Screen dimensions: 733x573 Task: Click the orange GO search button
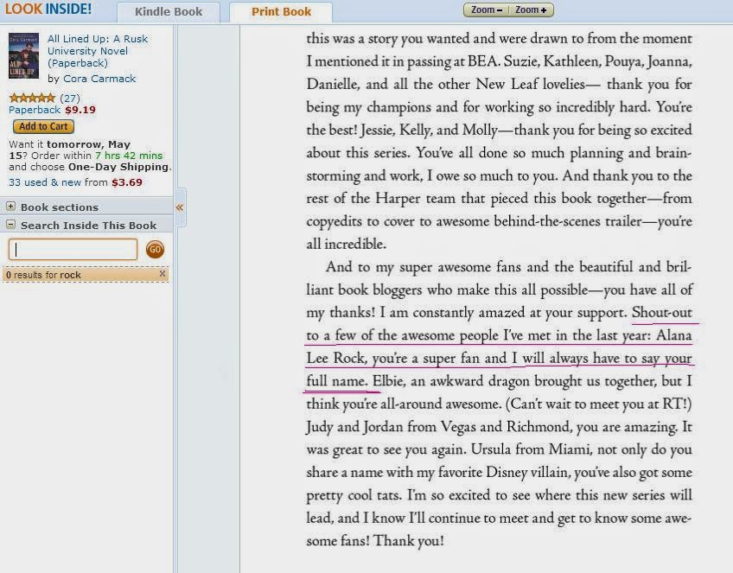pyautogui.click(x=155, y=250)
